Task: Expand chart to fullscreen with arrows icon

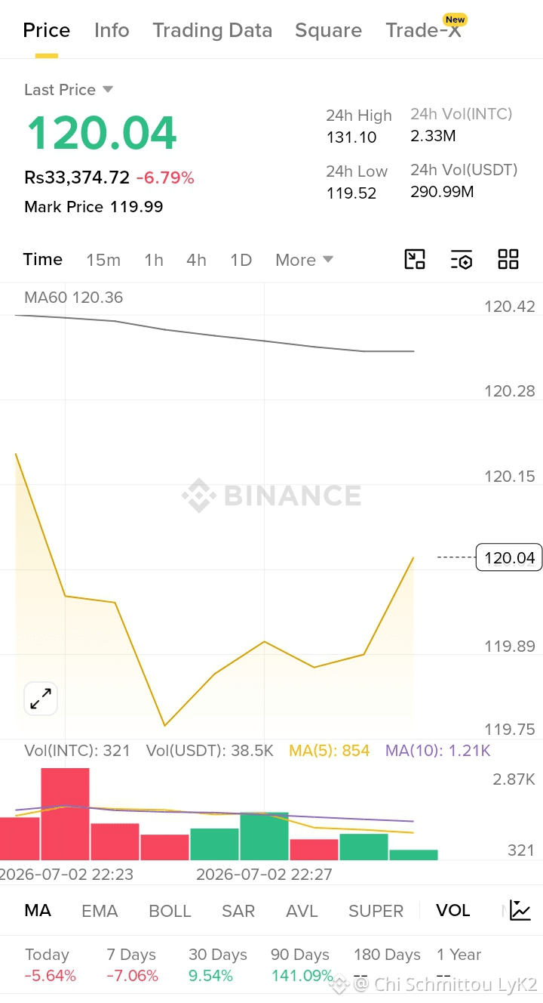Action: [x=41, y=699]
